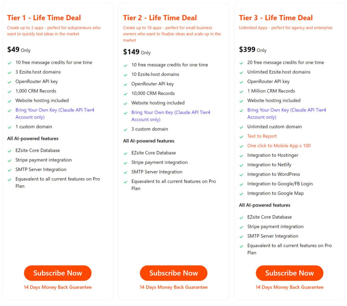This screenshot has height=306, width=347.
Task: Click checkmark beside 10,000 CRM Records
Action: 125,94
